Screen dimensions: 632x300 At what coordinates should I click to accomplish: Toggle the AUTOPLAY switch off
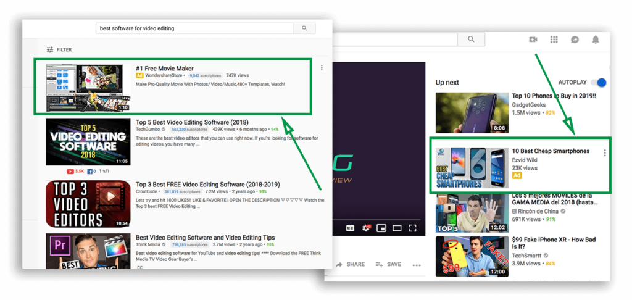pos(599,82)
